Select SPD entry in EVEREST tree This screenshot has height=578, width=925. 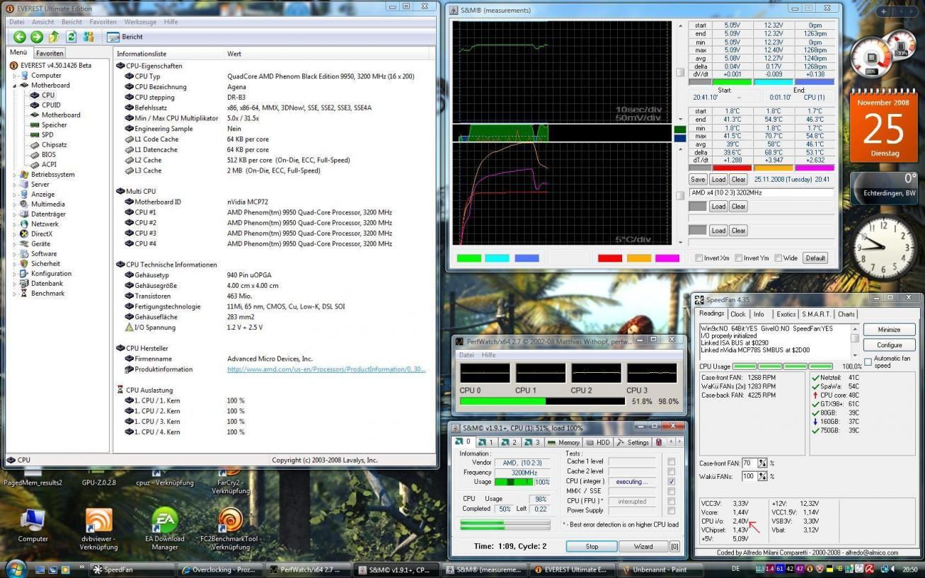click(47, 134)
